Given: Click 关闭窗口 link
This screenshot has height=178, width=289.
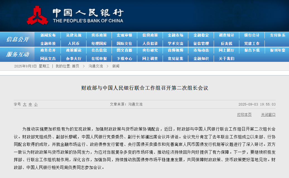Looking at the screenshot, I should [x=268, y=114].
